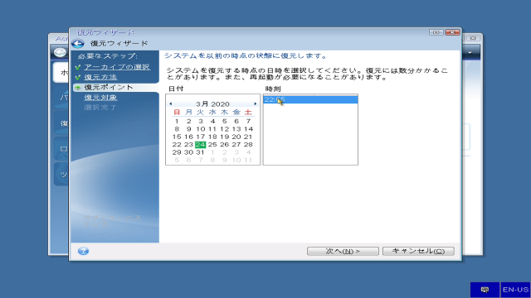The height and width of the screenshot is (298, 531).
Task: Click the EN-US language indicator
Action: [x=515, y=290]
